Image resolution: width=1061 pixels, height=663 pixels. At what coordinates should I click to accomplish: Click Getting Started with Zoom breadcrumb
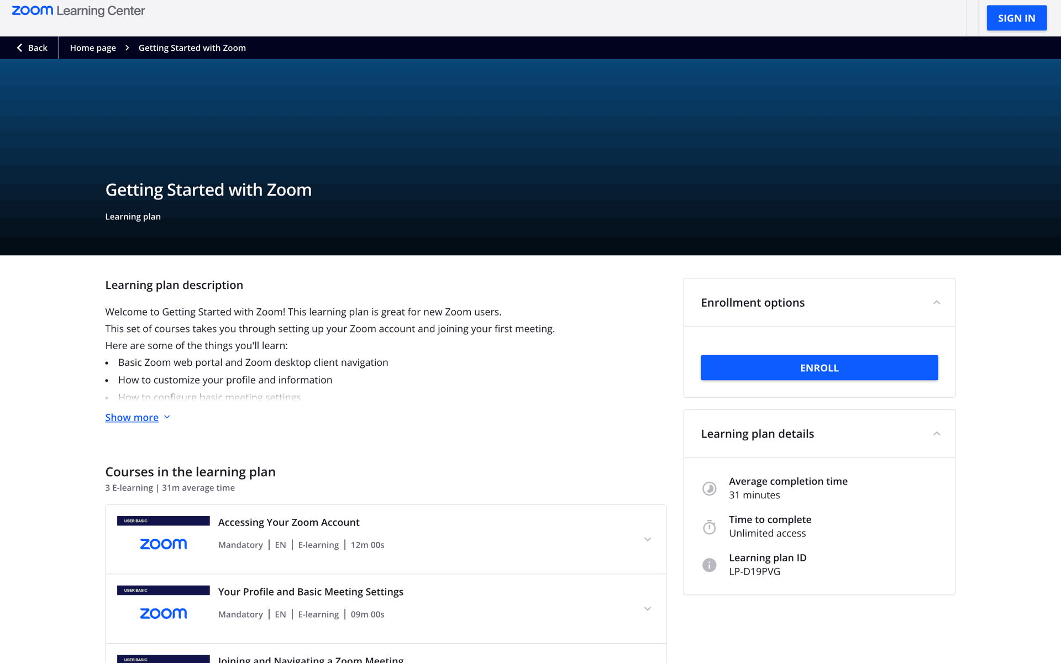click(192, 48)
